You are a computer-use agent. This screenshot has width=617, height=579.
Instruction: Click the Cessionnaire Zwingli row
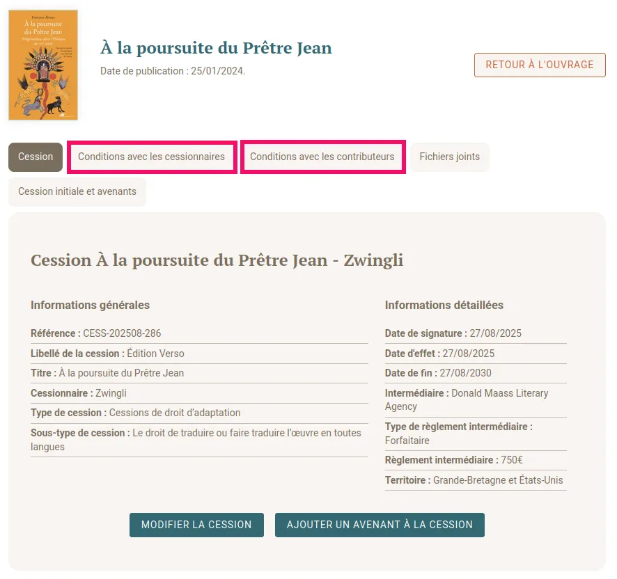(x=79, y=393)
